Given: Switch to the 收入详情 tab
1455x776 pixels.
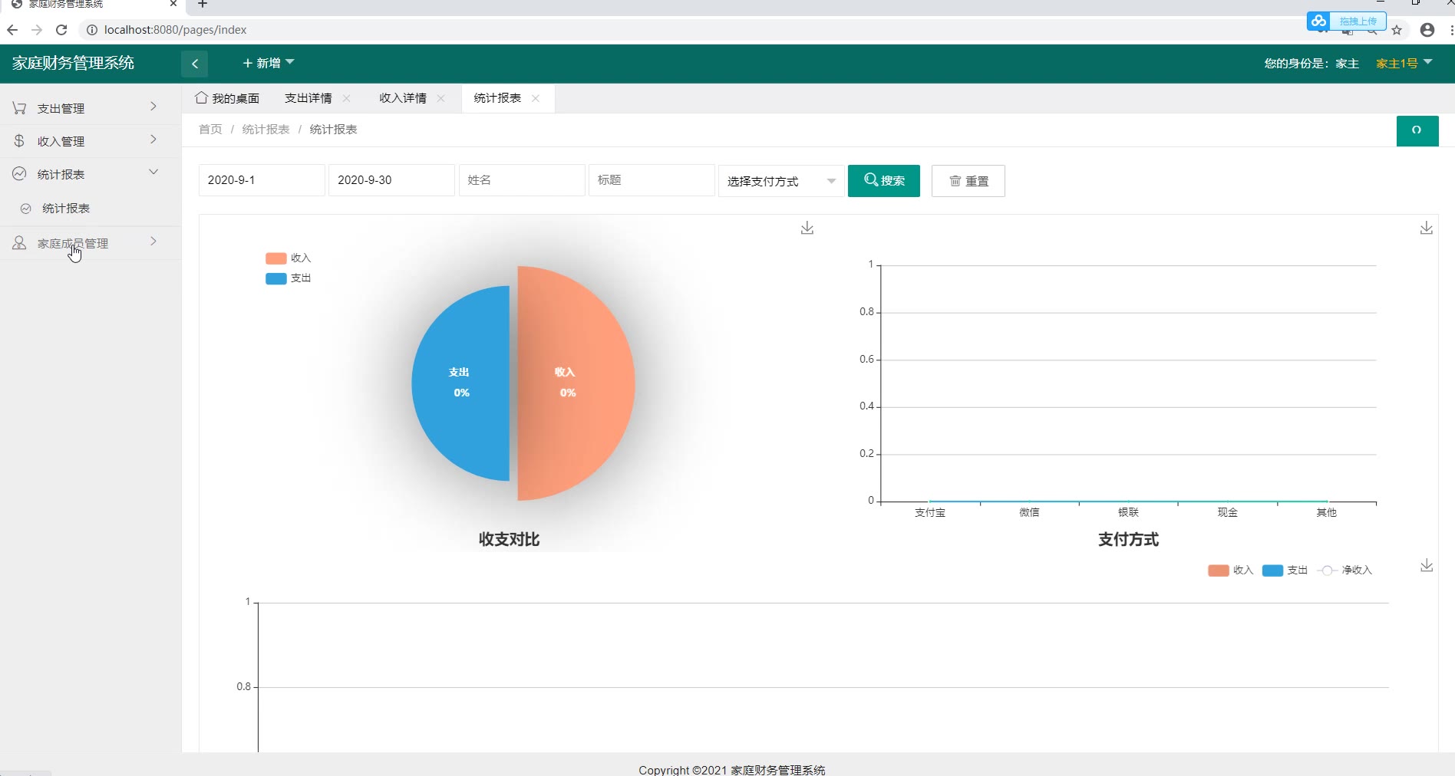Looking at the screenshot, I should pyautogui.click(x=403, y=98).
